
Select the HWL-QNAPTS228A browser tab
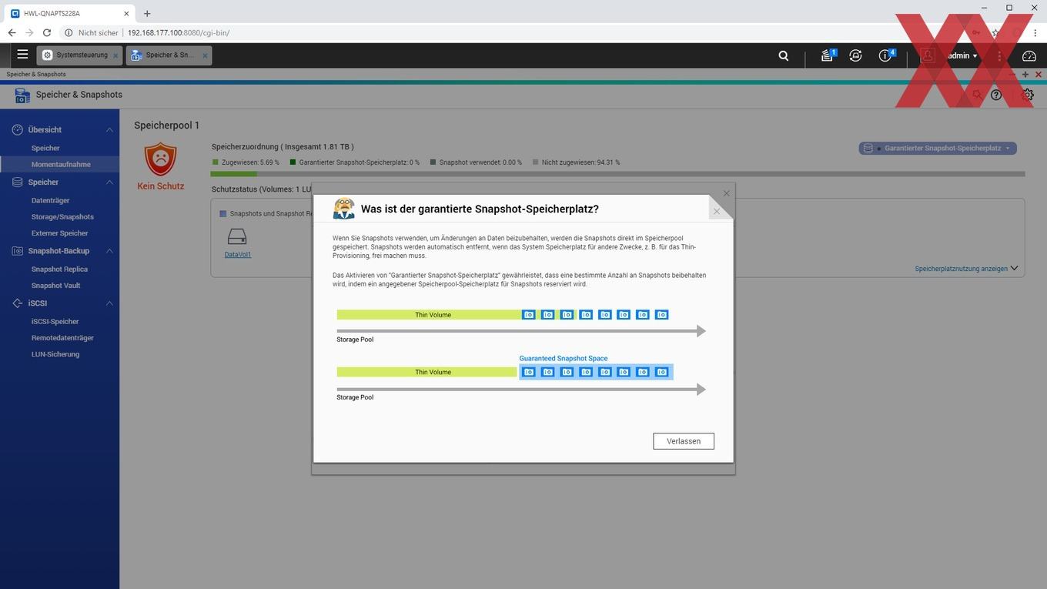tap(71, 13)
